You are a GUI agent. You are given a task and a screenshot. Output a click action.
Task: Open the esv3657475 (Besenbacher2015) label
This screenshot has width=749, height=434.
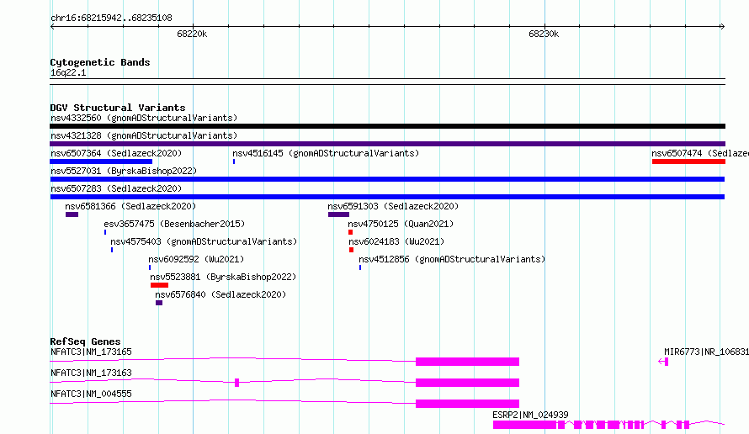point(174,224)
